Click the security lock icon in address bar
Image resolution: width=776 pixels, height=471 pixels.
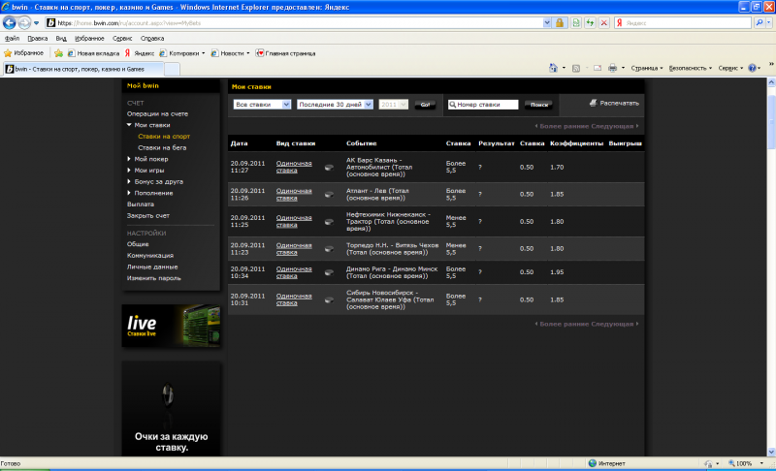(560, 22)
